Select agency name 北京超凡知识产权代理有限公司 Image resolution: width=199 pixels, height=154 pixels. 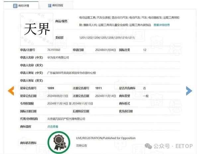pos(66,119)
